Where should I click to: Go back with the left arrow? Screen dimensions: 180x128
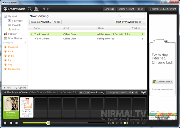[44, 9]
